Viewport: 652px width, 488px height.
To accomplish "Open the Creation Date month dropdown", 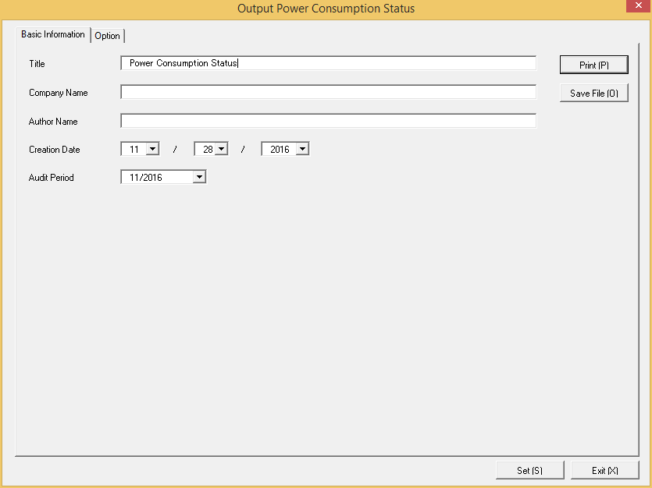I will click(x=152, y=149).
